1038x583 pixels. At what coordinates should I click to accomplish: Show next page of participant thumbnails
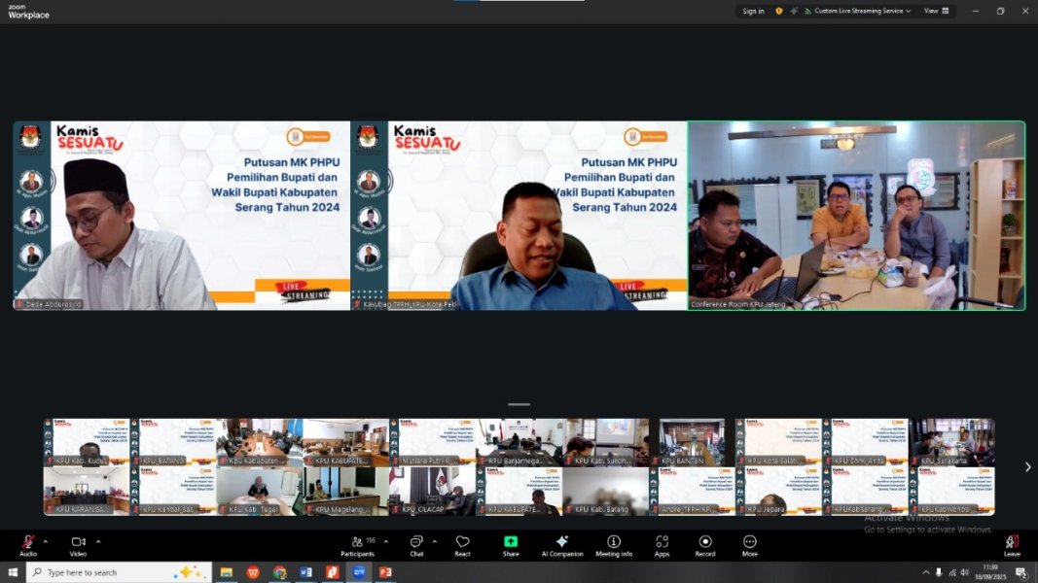click(1027, 467)
